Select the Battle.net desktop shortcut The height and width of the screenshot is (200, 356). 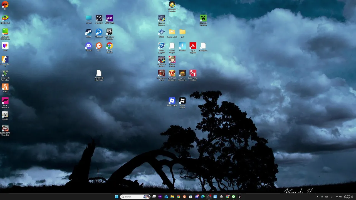tap(99, 33)
